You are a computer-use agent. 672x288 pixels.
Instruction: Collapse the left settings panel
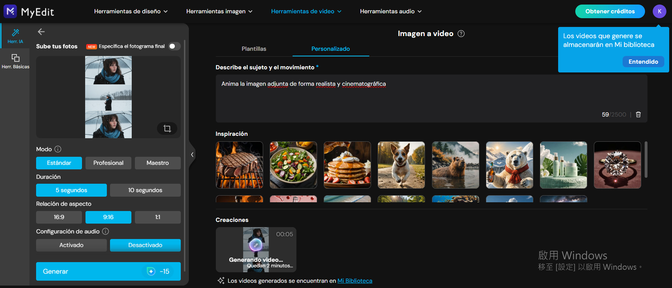pyautogui.click(x=192, y=155)
